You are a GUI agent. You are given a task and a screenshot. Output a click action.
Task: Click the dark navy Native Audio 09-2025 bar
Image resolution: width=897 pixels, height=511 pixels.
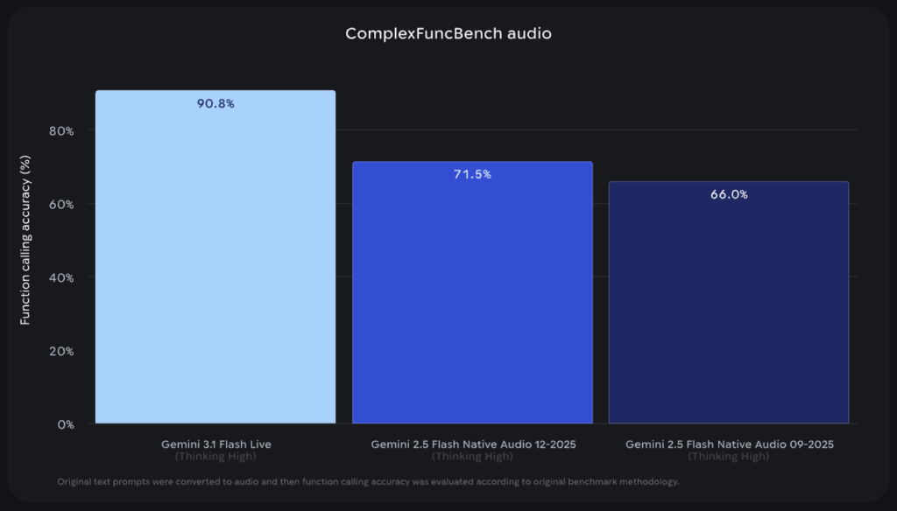click(729, 306)
